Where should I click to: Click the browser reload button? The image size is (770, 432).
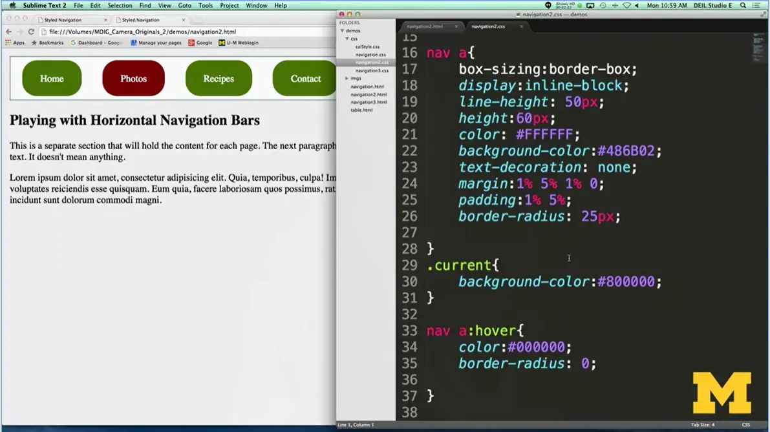pyautogui.click(x=30, y=32)
